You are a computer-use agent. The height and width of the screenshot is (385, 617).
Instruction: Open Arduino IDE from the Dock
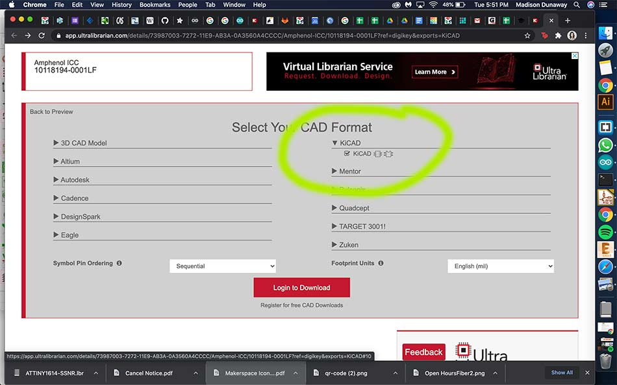point(605,162)
